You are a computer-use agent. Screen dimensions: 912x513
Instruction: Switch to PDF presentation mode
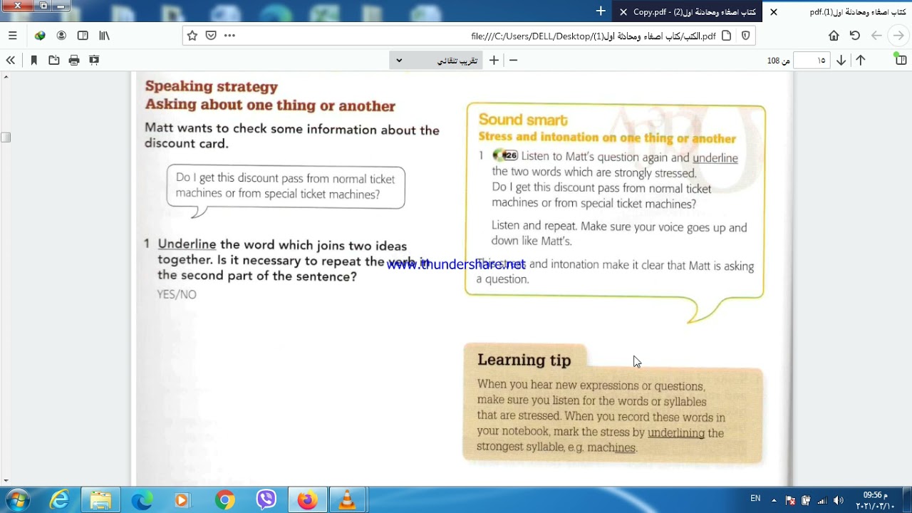tap(94, 61)
